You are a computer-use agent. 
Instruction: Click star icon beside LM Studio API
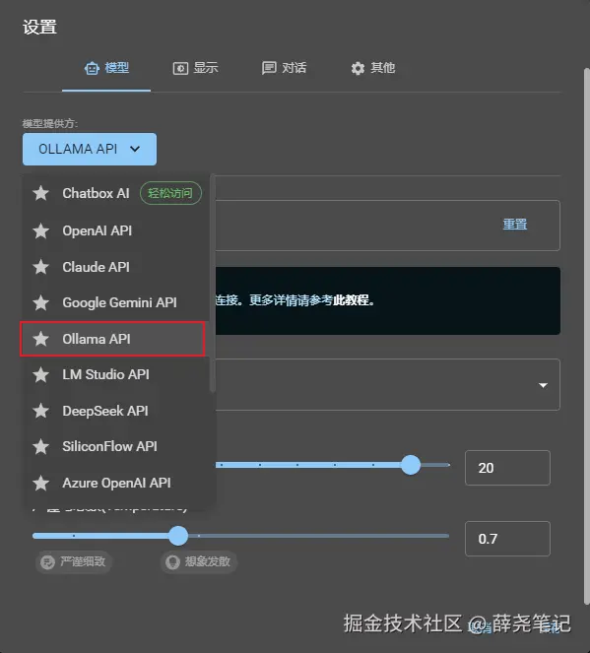coord(40,375)
